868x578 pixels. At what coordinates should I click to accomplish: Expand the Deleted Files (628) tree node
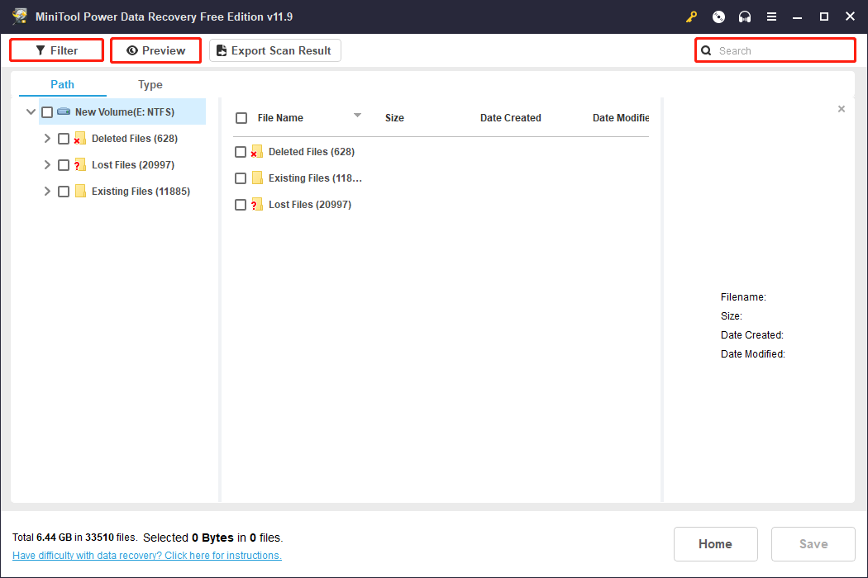[47, 138]
